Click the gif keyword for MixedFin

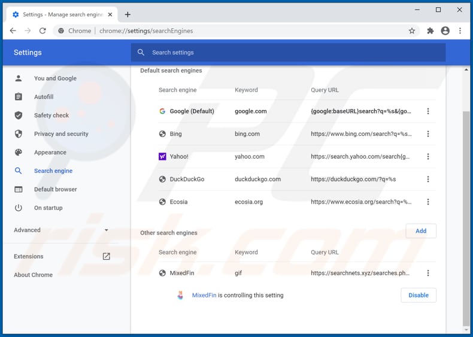238,273
